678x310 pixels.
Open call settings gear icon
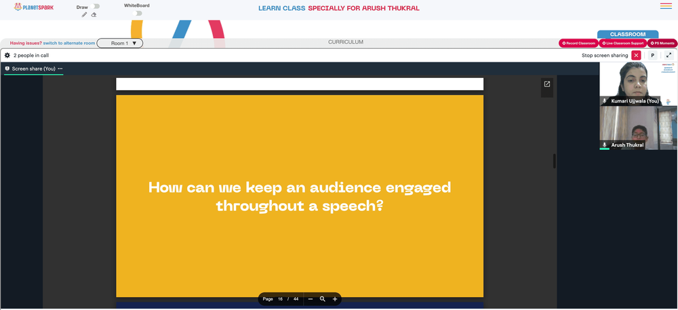coord(7,56)
